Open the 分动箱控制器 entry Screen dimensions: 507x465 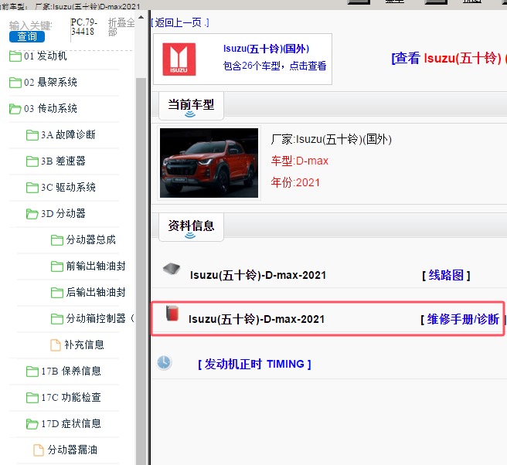click(100, 318)
